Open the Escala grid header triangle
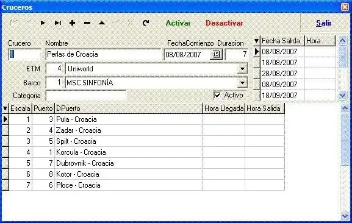 coord(5,108)
